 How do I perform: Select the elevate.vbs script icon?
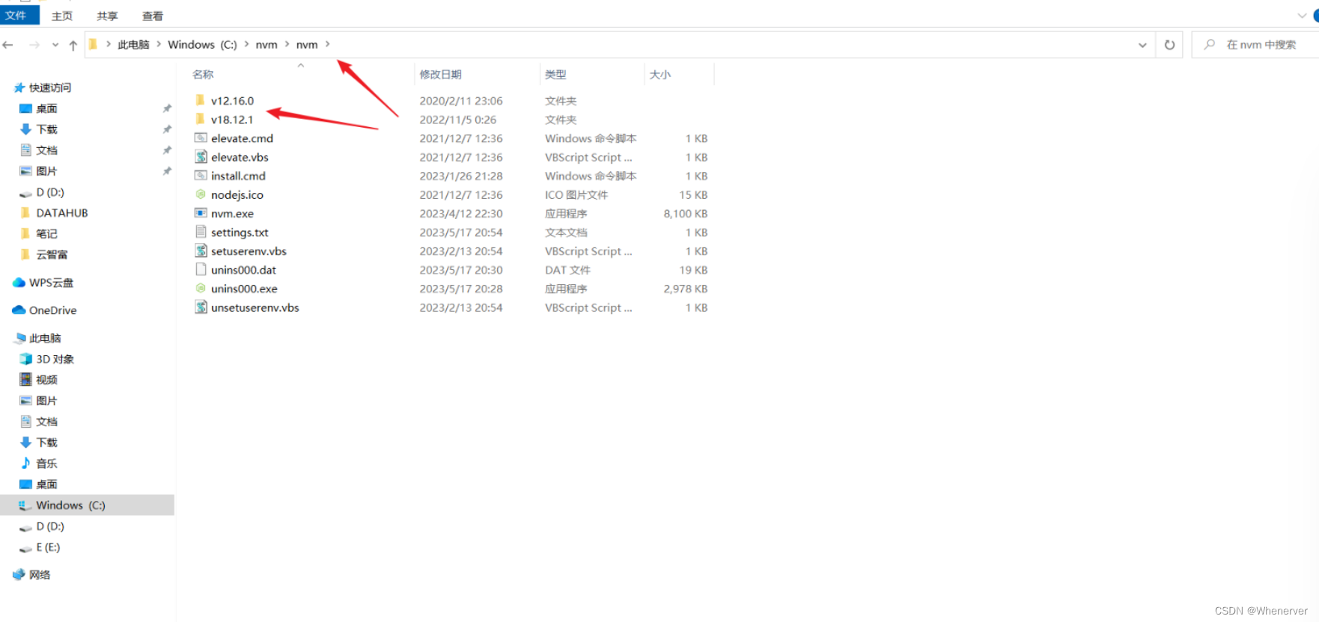pyautogui.click(x=201, y=156)
